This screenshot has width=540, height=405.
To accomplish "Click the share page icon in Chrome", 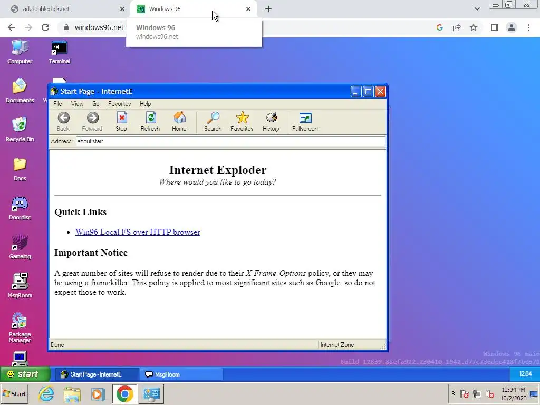I will 457,27.
